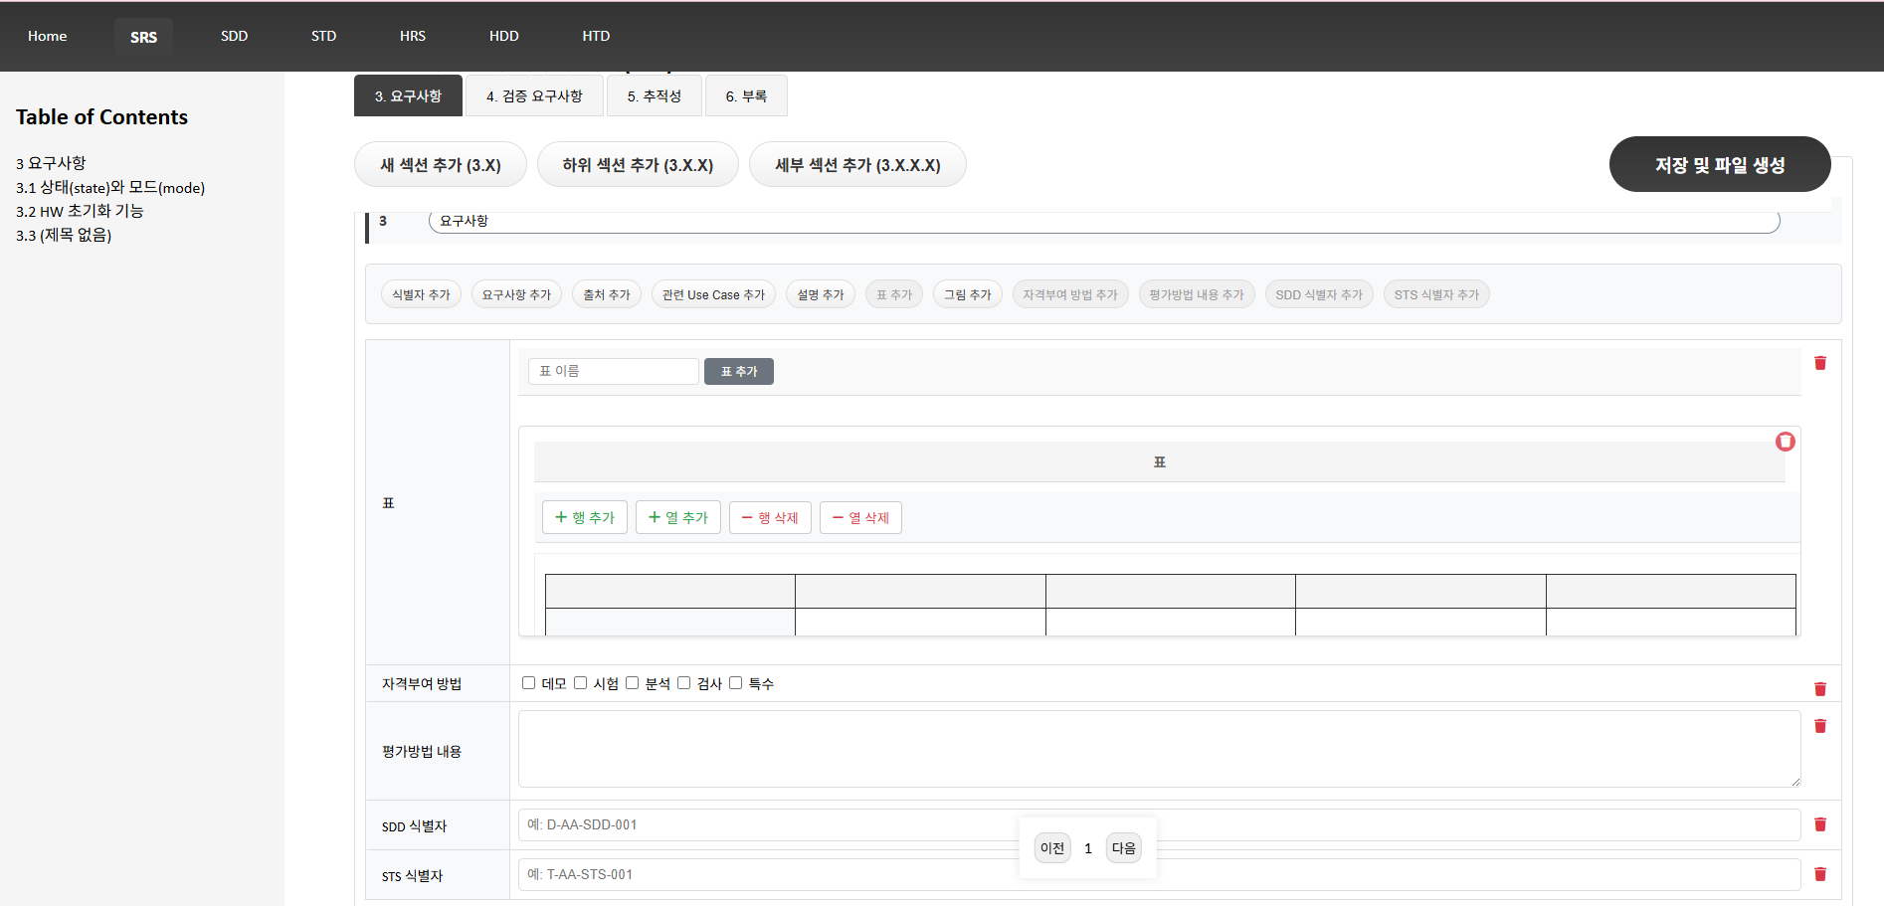Click 출처 추가 to add a source
The width and height of the screenshot is (1884, 906).
point(606,293)
